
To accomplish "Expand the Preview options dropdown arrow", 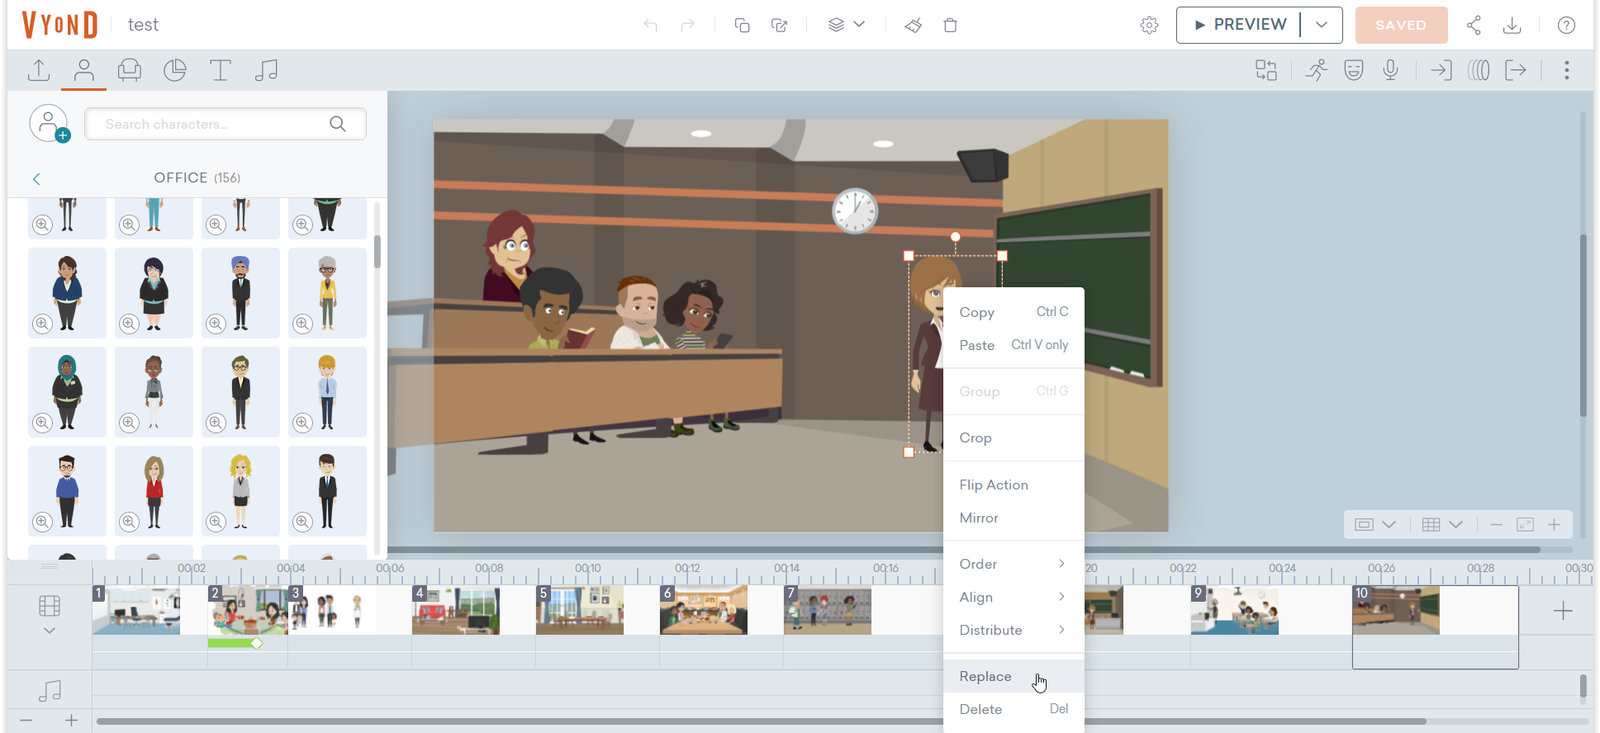I will (1322, 25).
